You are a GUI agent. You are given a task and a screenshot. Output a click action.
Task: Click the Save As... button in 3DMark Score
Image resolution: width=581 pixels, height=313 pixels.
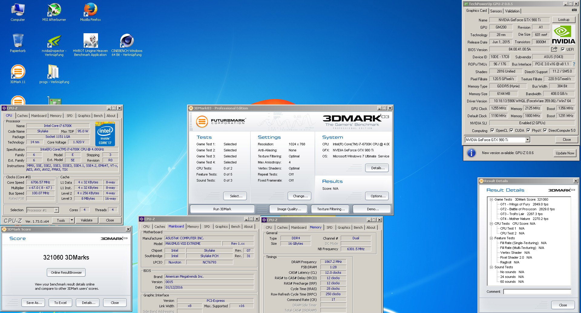coord(34,303)
